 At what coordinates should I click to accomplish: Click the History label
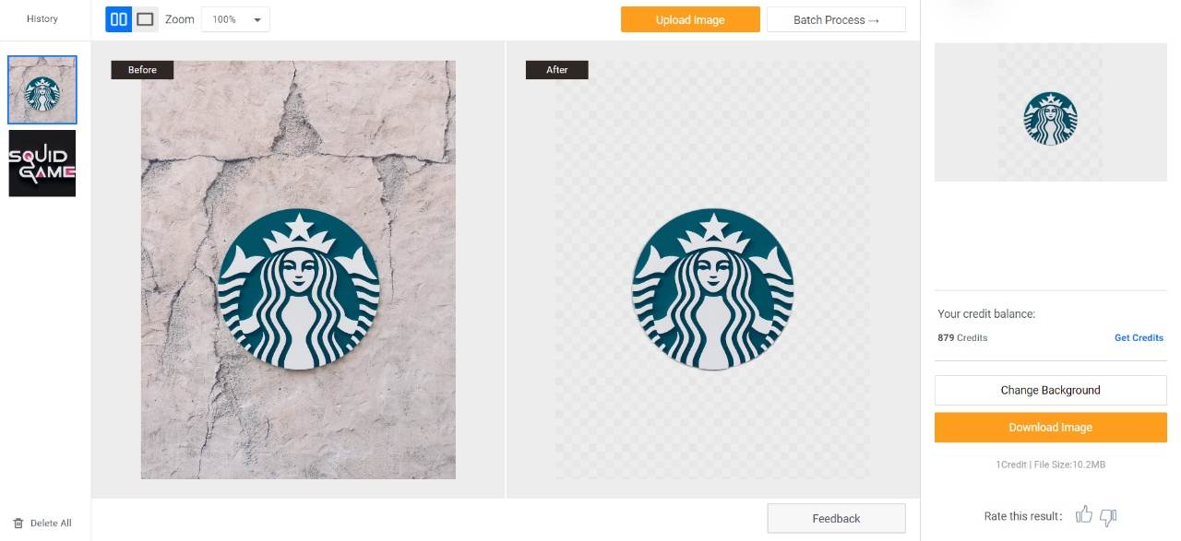[x=42, y=19]
